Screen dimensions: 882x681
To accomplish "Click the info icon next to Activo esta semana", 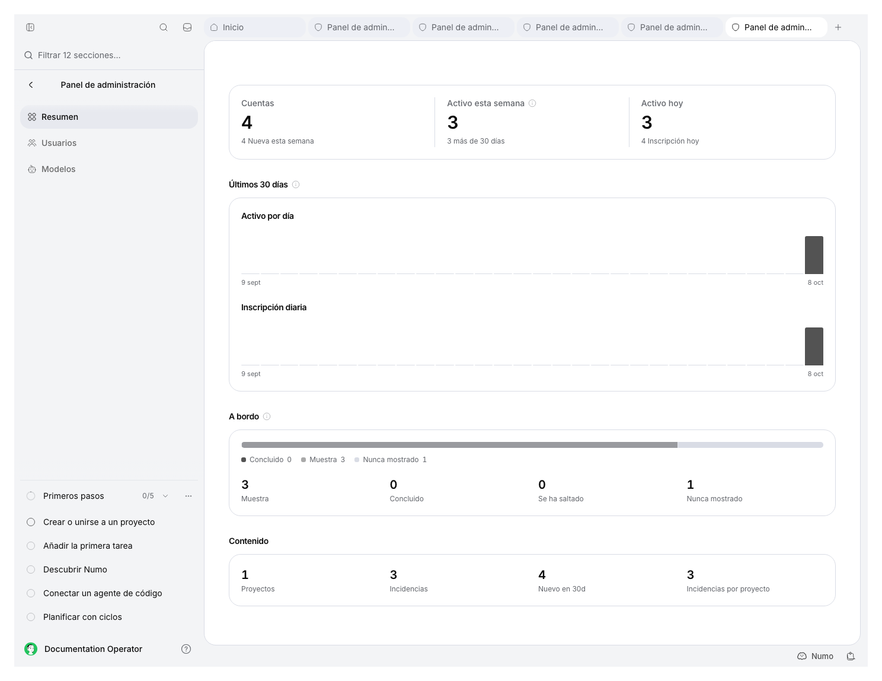I will click(x=532, y=103).
